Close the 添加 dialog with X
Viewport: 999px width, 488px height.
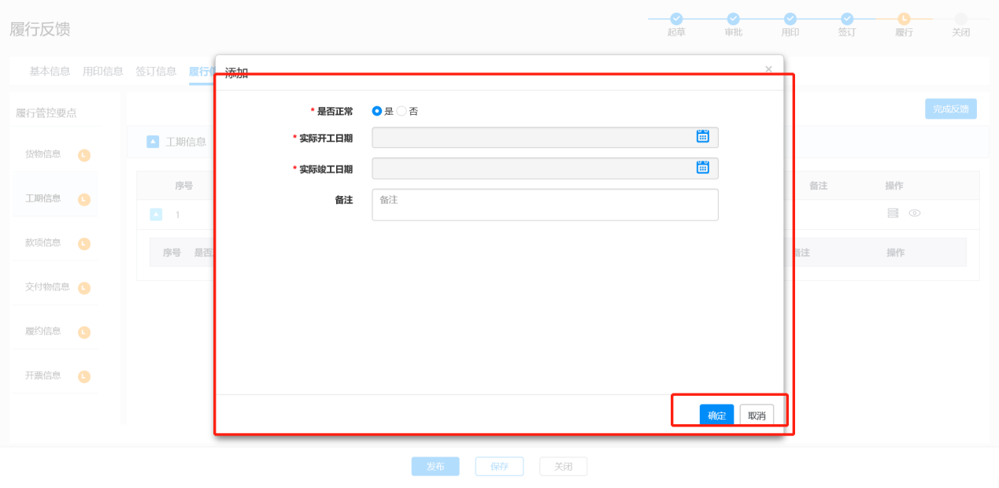point(768,69)
